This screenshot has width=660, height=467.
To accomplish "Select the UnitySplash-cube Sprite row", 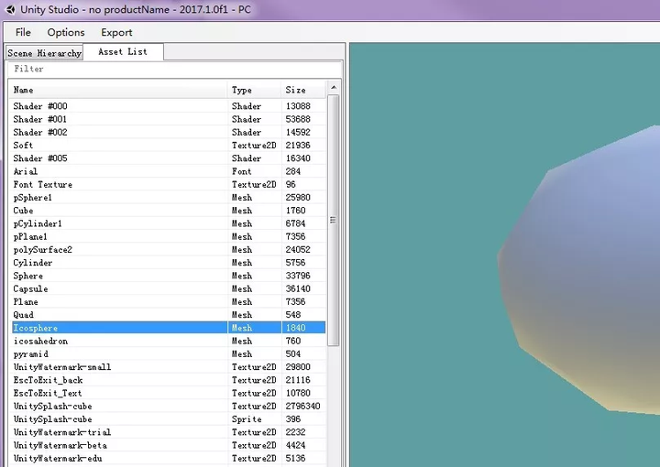I will pyautogui.click(x=169, y=418).
